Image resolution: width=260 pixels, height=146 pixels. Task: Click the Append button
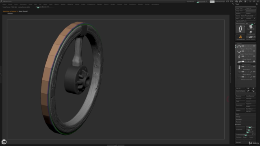click(251, 104)
